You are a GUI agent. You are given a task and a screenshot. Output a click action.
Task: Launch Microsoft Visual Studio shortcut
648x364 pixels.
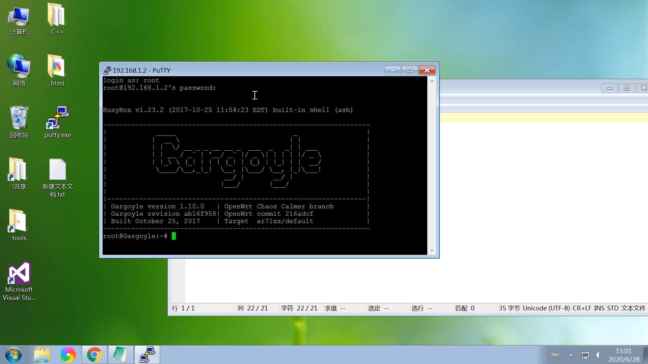[x=19, y=273]
